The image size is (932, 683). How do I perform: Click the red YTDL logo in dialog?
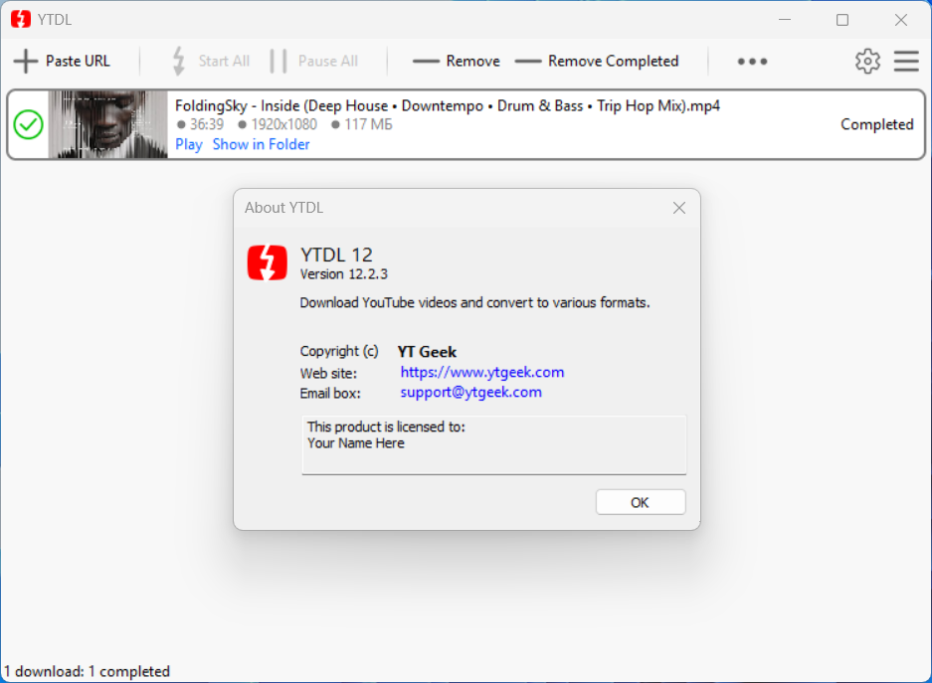tap(267, 262)
